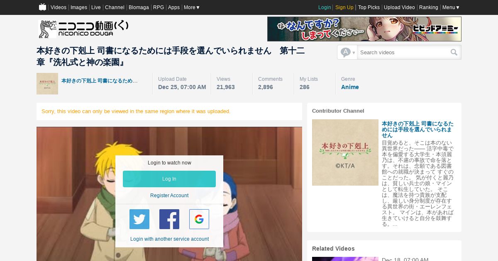Click the Contributor Channel heading
This screenshot has width=498, height=261.
click(338, 111)
